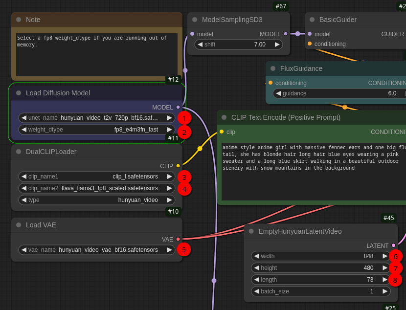Click the Load Diffusion Model title bar
The height and width of the screenshot is (310, 406).
click(97, 93)
